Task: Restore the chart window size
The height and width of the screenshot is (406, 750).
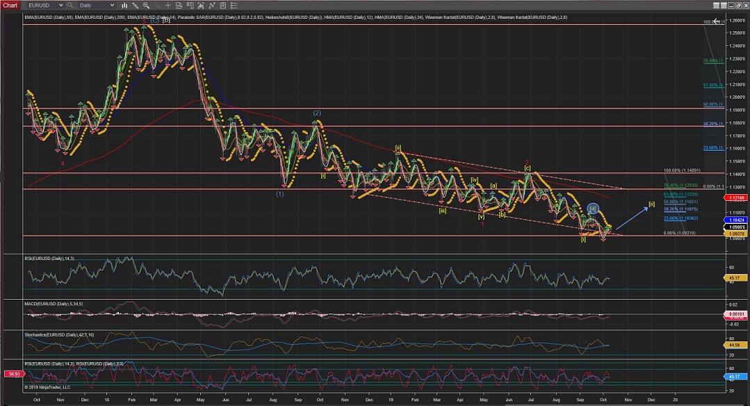Action: [x=738, y=6]
